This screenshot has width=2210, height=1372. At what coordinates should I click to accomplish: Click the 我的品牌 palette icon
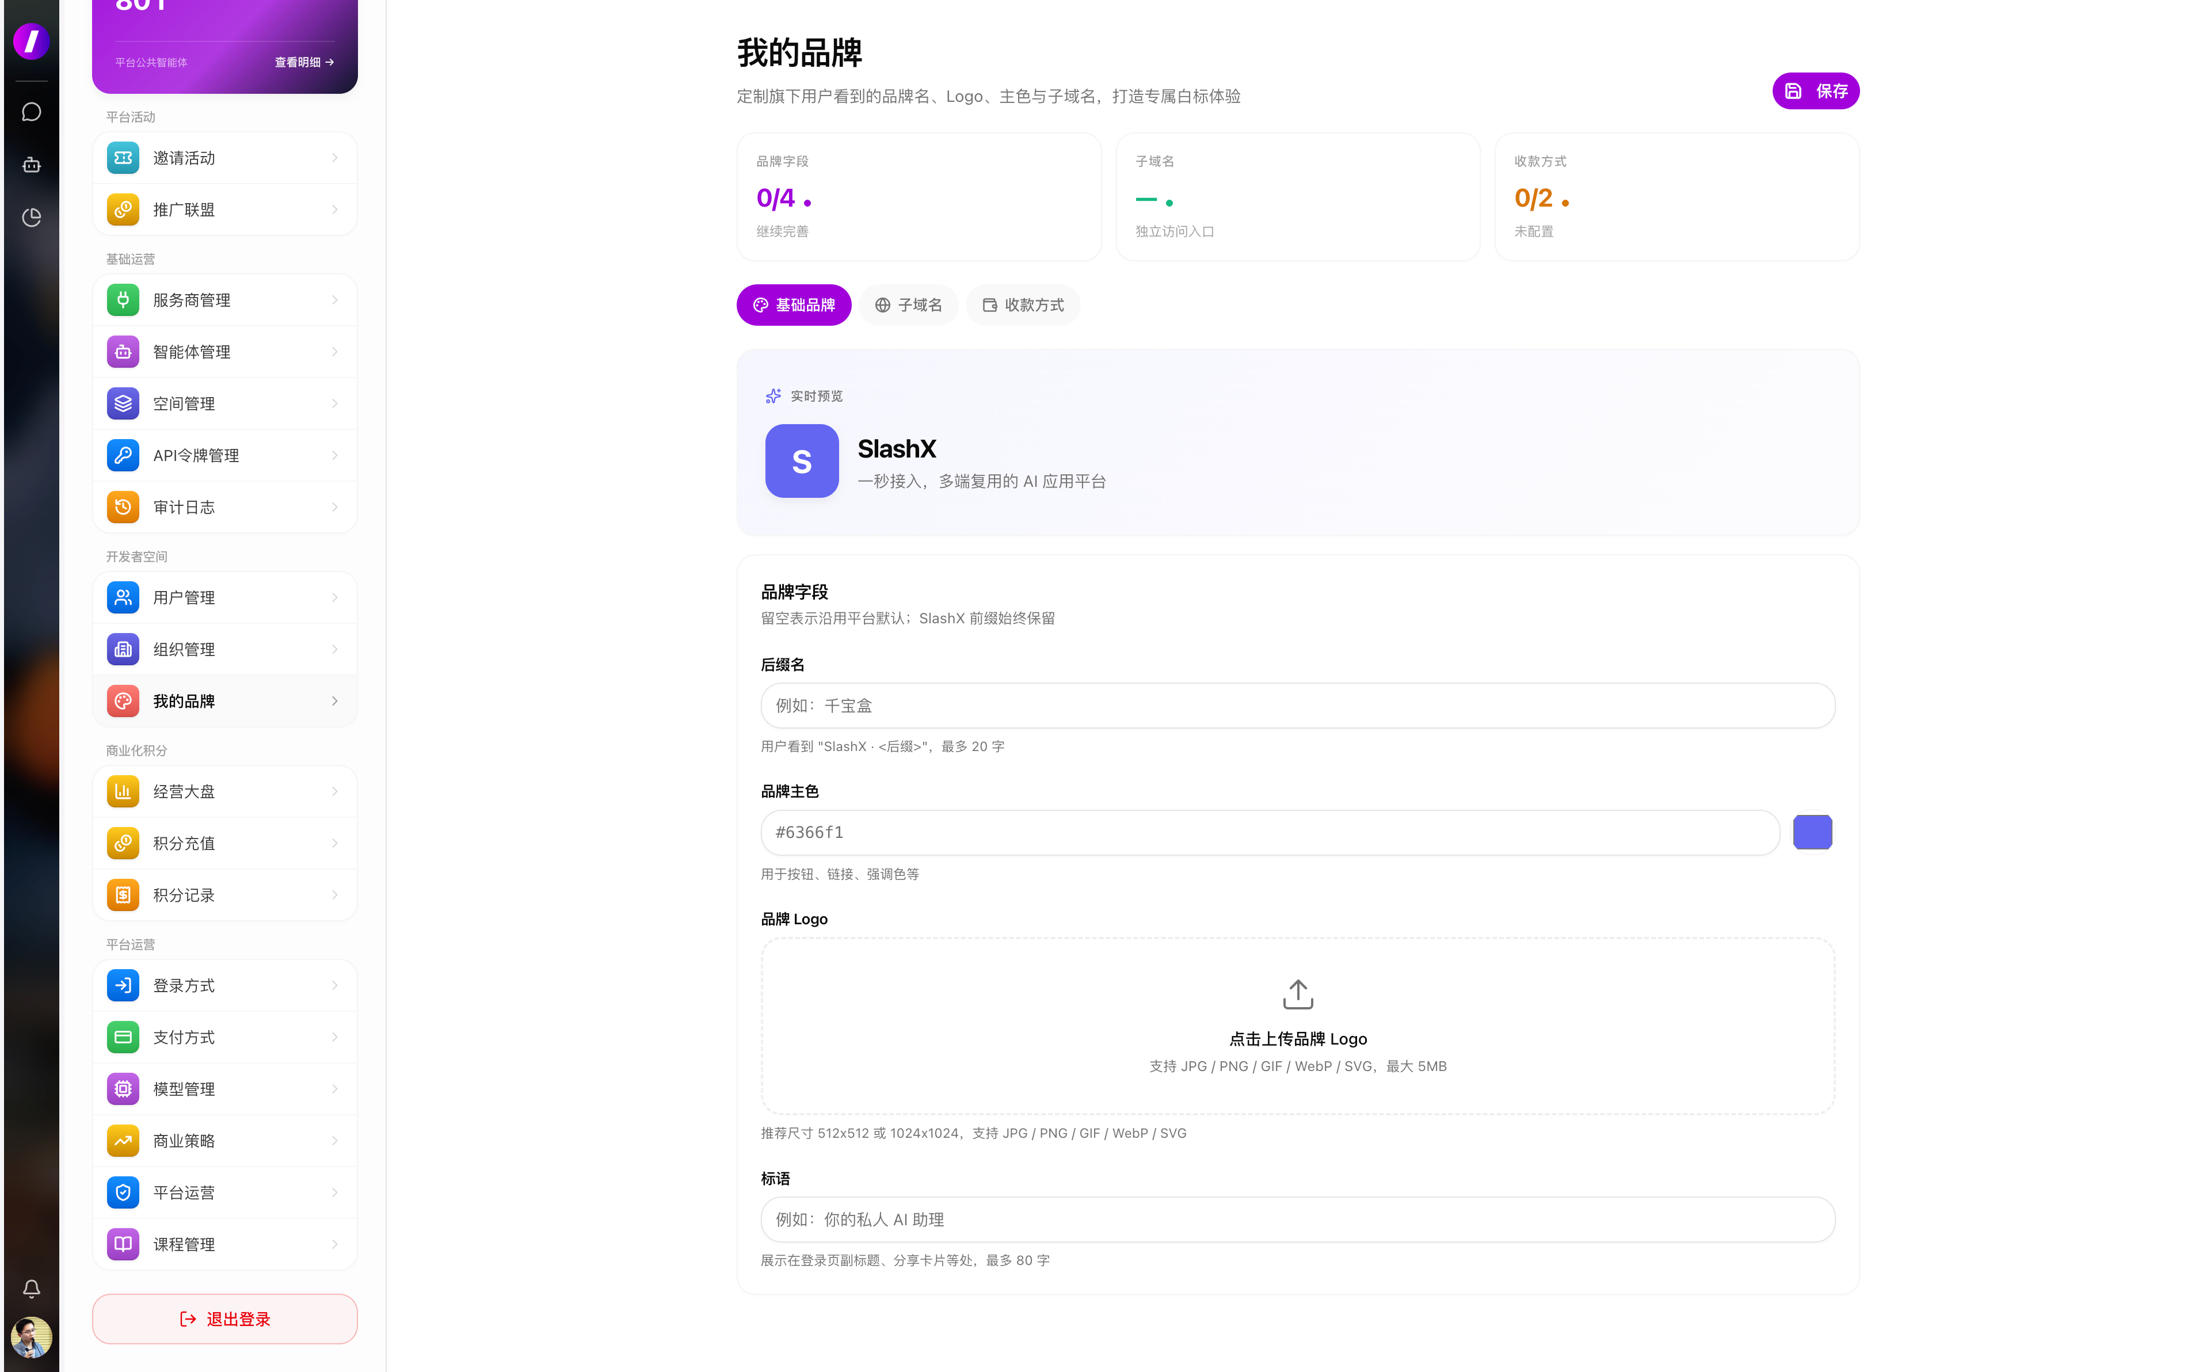pyautogui.click(x=123, y=702)
